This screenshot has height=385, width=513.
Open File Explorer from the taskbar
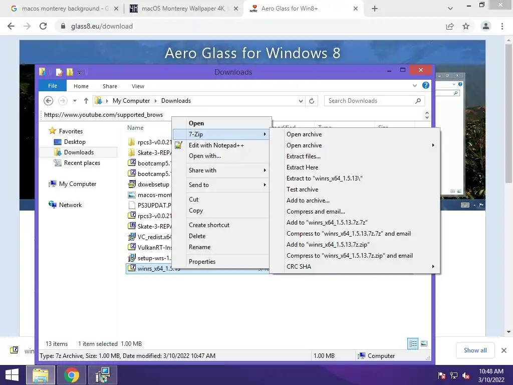41,375
